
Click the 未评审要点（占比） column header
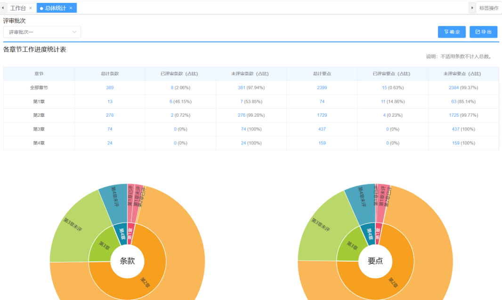[x=463, y=73]
